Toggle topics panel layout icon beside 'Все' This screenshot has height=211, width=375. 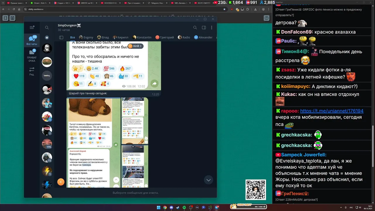61,37
